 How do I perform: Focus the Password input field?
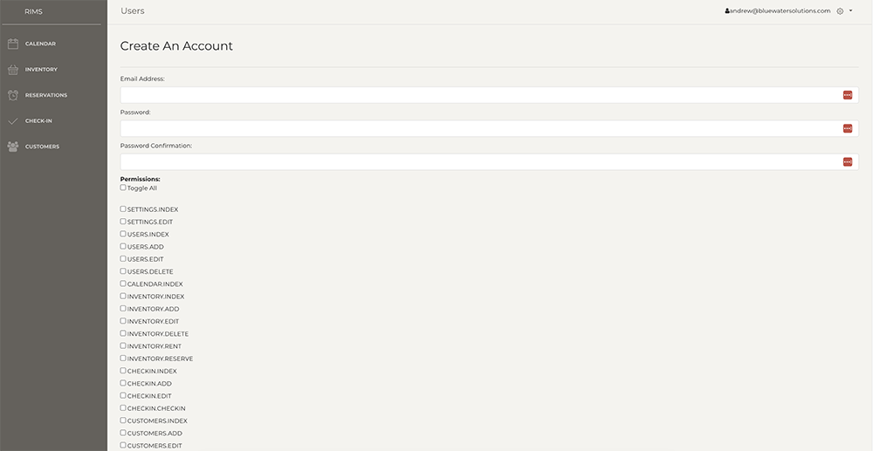point(489,128)
